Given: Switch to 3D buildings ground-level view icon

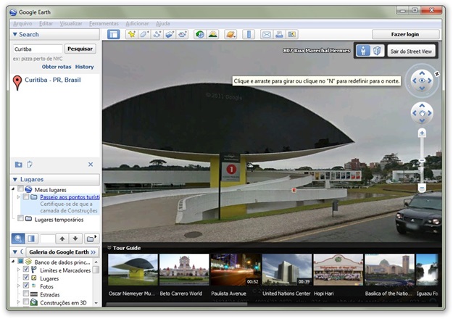Looking at the screenshot, I should [x=377, y=51].
